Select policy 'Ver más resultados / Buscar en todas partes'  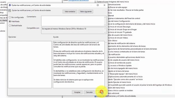pos(126,10)
